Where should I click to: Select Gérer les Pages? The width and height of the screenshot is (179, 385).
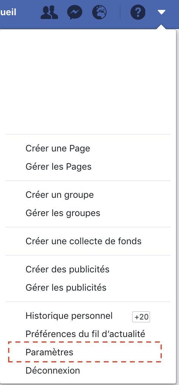coord(58,167)
